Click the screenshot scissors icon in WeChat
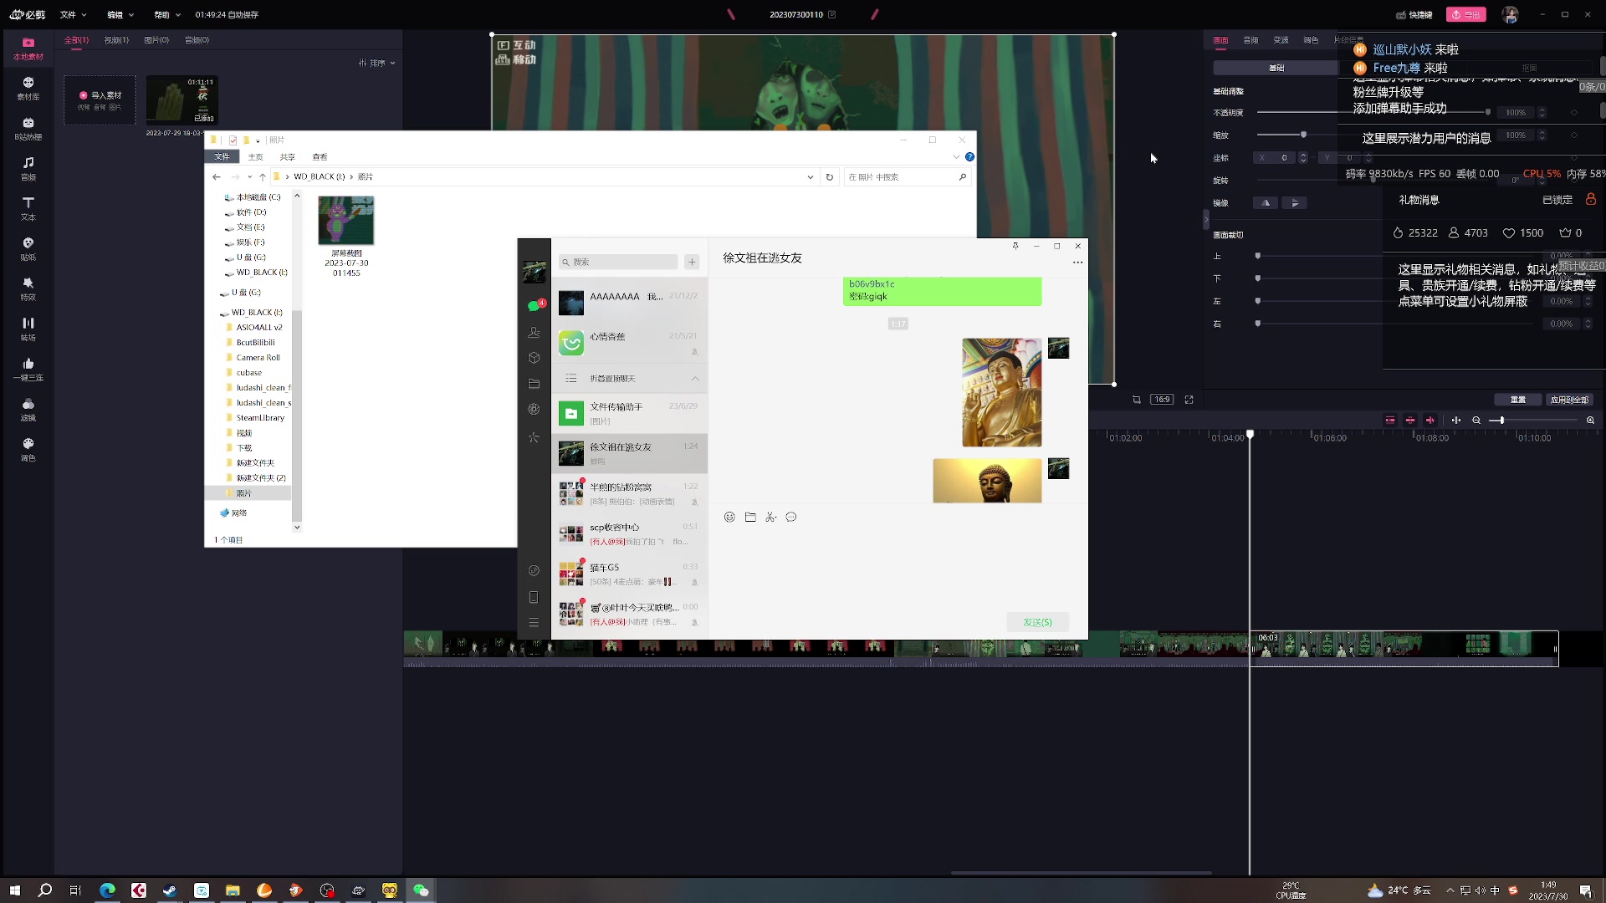This screenshot has width=1606, height=903. (x=770, y=517)
